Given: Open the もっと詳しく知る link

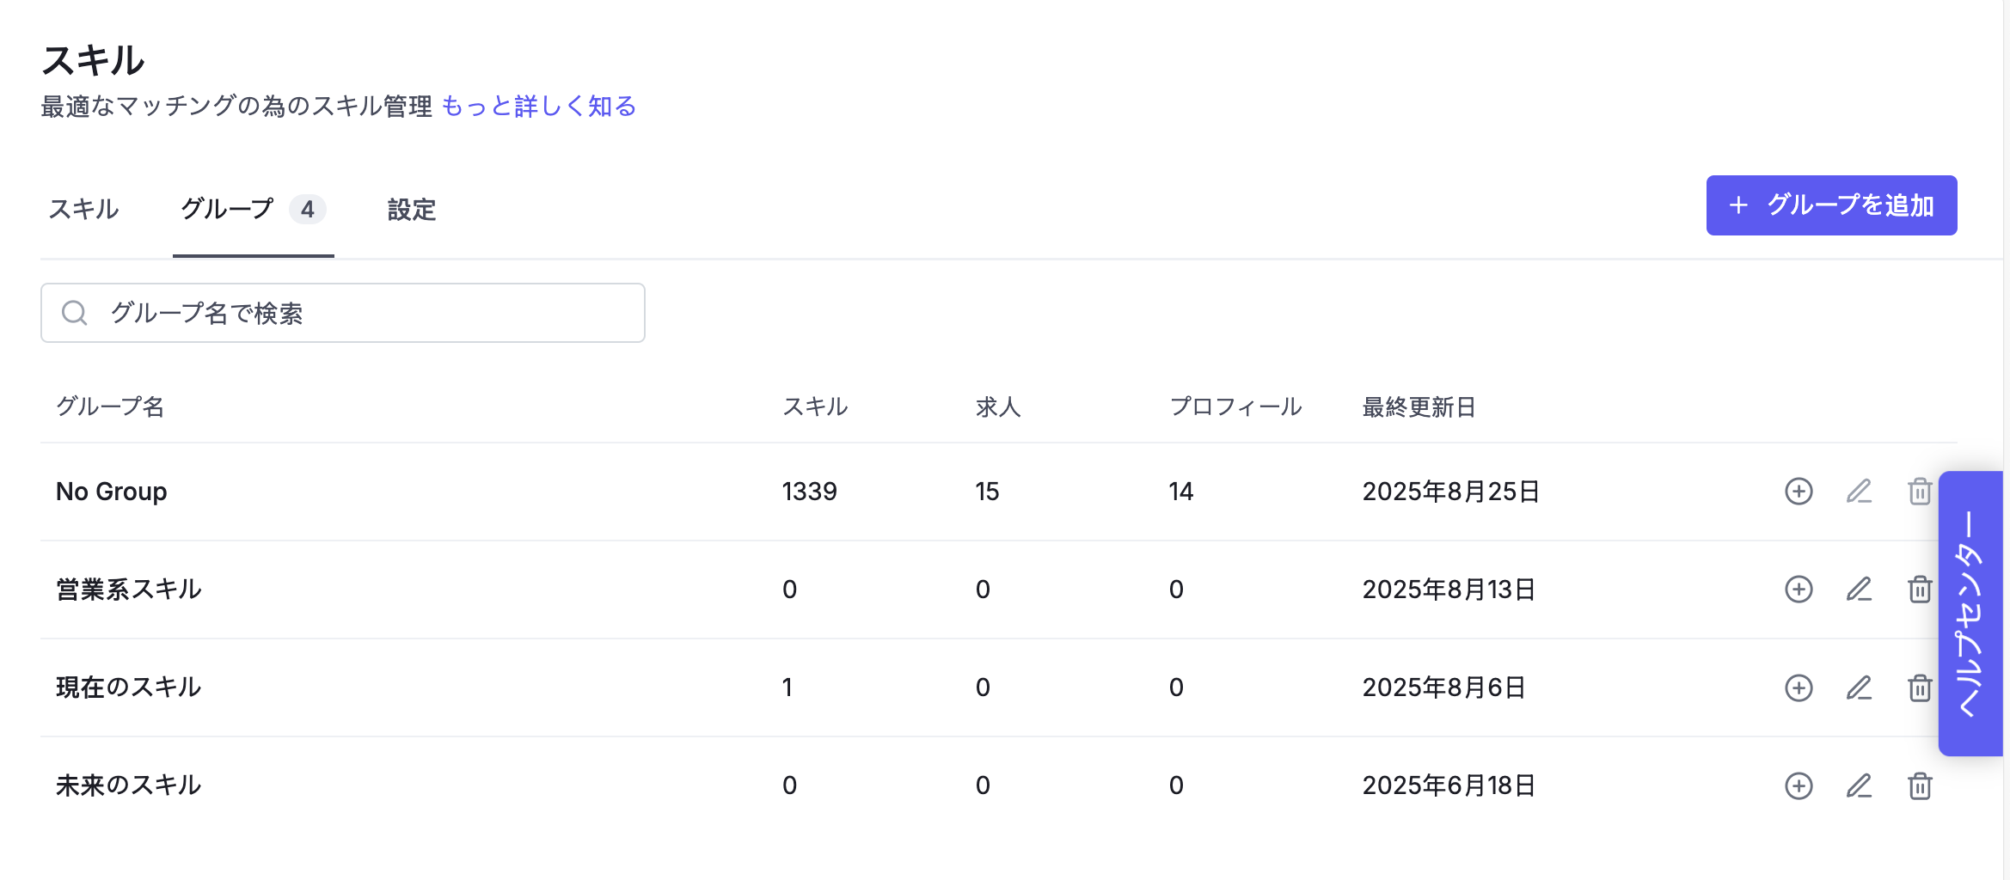Looking at the screenshot, I should click(539, 107).
